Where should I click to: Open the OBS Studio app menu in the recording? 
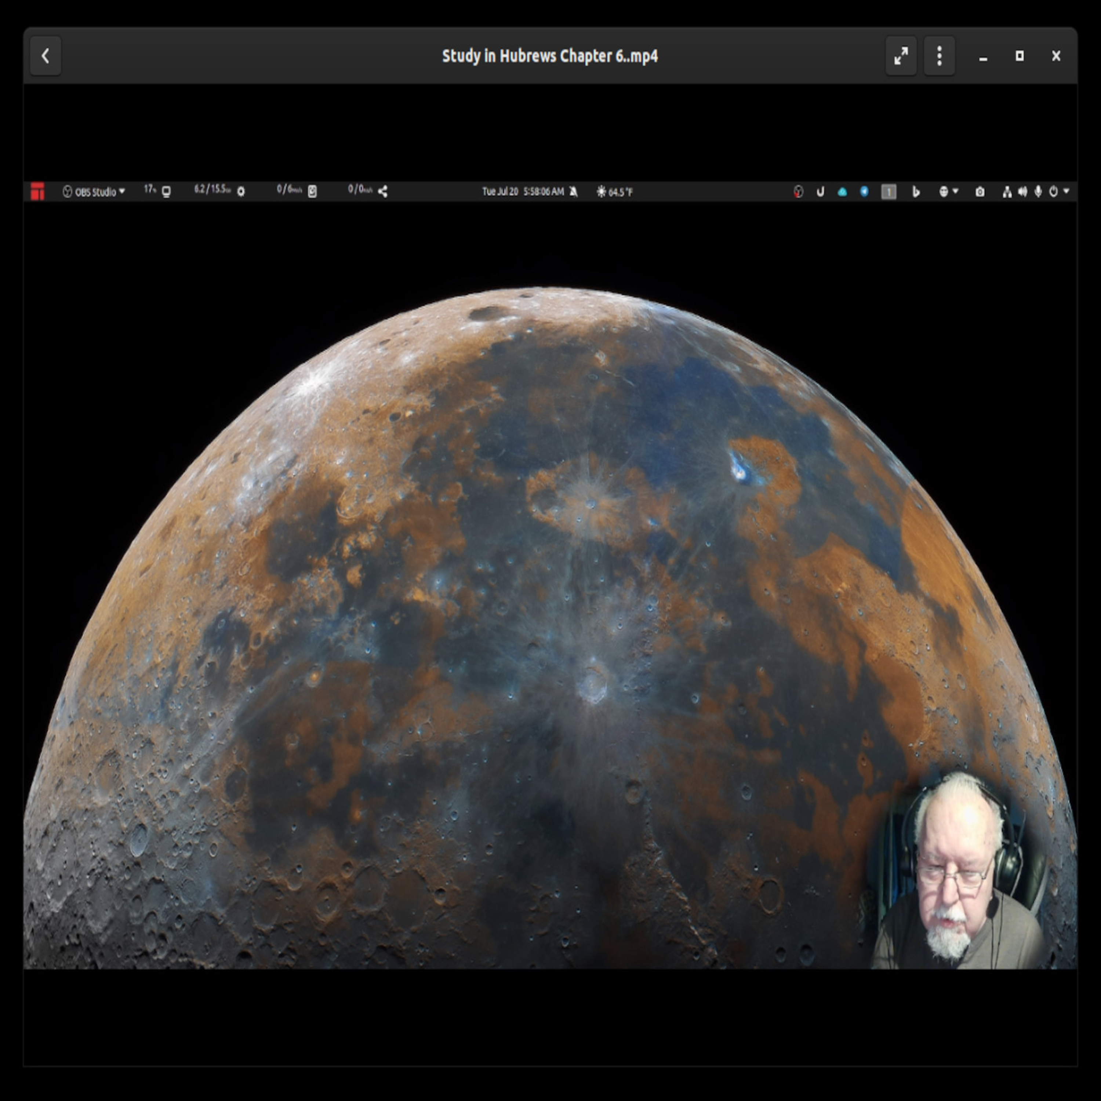coord(94,192)
